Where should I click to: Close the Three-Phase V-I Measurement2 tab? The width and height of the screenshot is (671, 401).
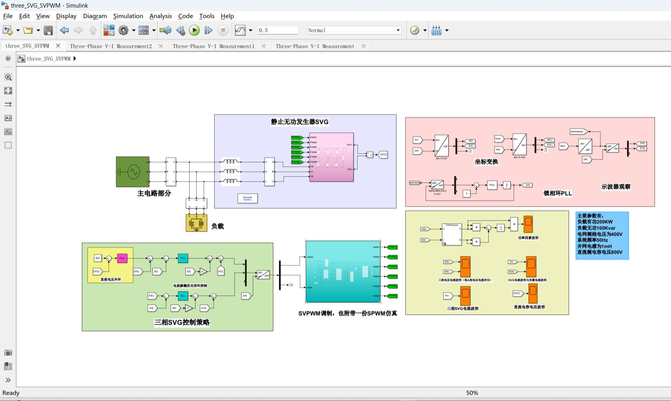[161, 46]
